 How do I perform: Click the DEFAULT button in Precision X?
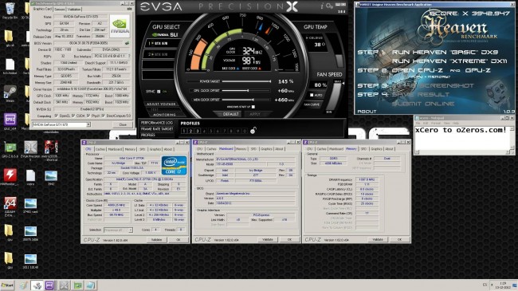pyautogui.click(x=230, y=114)
